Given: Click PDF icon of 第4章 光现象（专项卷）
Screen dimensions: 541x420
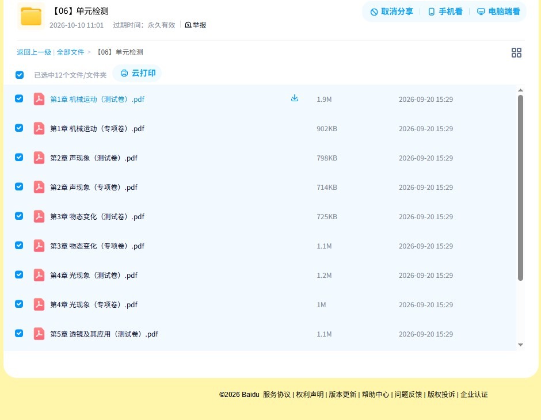Looking at the screenshot, I should (x=39, y=304).
